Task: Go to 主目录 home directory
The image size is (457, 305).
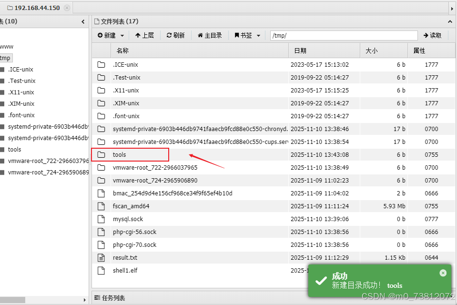Action: (210, 35)
